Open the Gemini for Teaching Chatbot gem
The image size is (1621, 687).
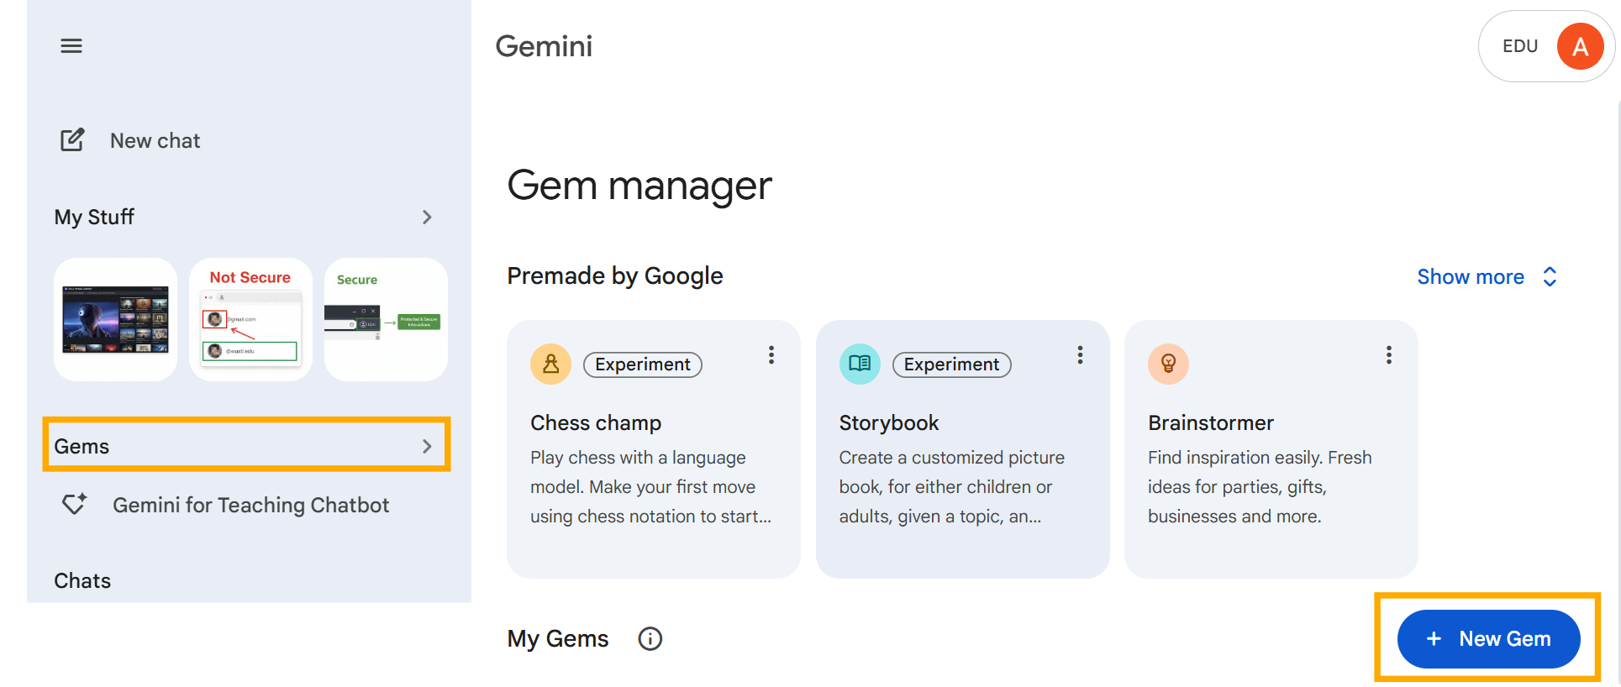pyautogui.click(x=225, y=505)
